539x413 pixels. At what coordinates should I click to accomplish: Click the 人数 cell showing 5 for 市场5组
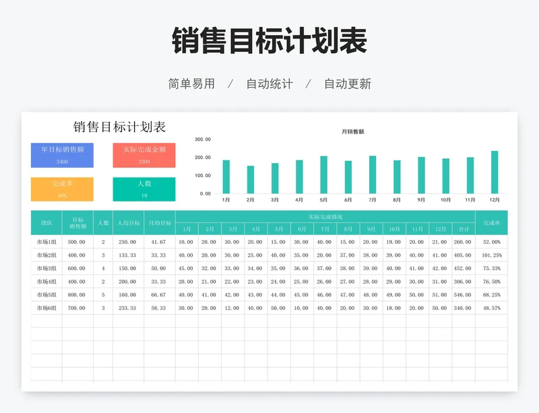[x=103, y=294]
